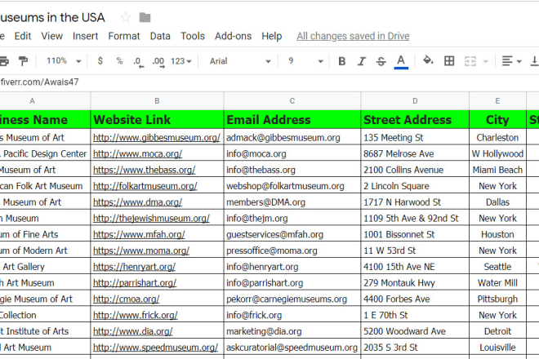Select the 'Seattle' city cell

coord(497,267)
